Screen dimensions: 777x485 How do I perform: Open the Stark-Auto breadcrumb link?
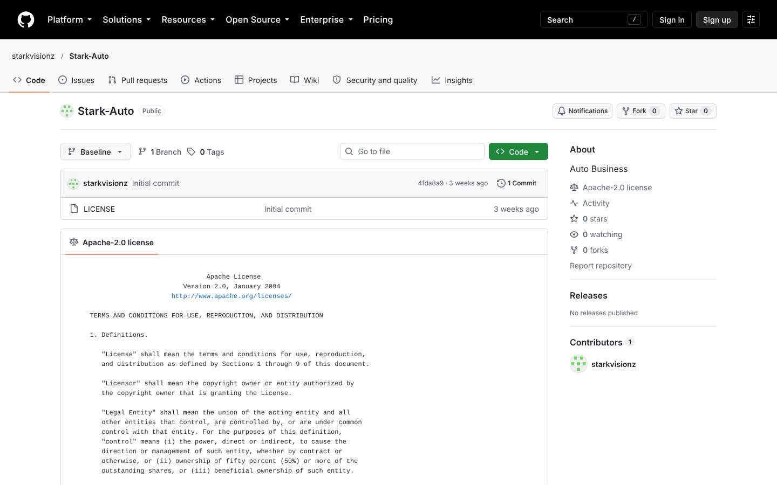pyautogui.click(x=89, y=56)
